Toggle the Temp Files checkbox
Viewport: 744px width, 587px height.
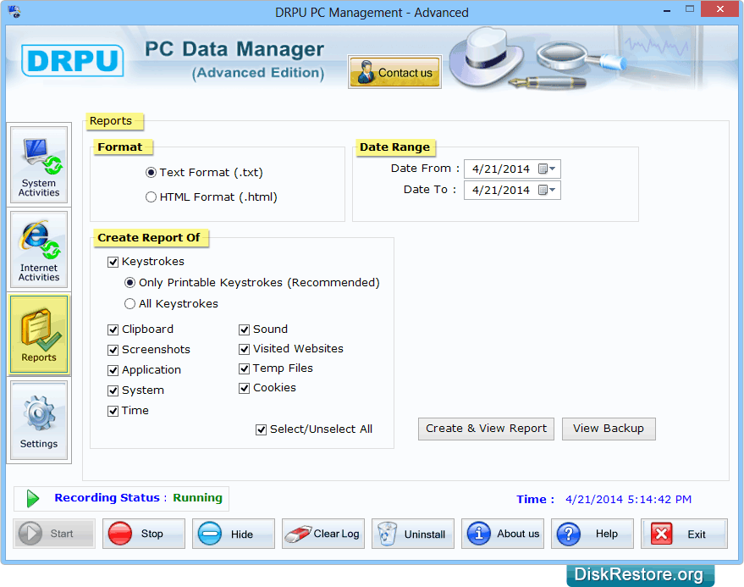[245, 368]
